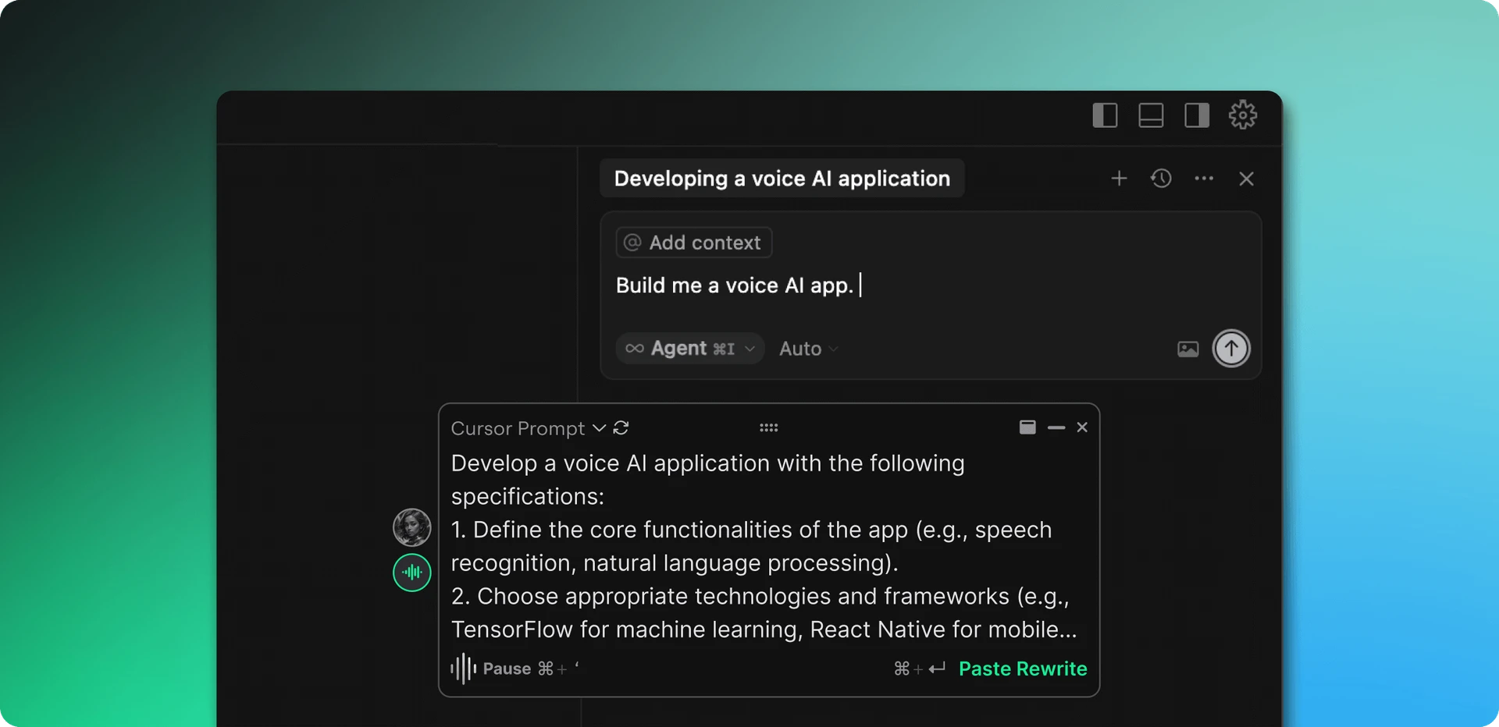The height and width of the screenshot is (727, 1499).
Task: Open the more options ellipsis for the chat
Action: pos(1203,178)
